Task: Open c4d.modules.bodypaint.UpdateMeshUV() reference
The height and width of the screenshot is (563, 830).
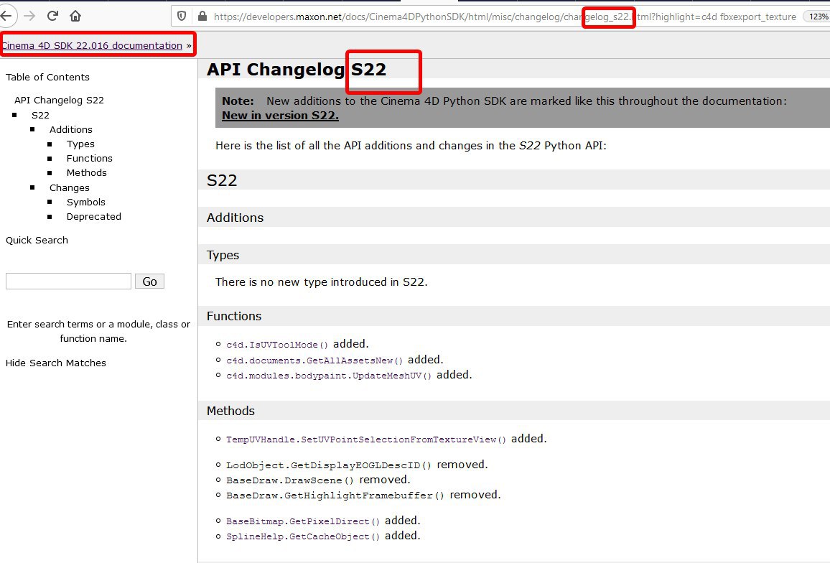Action: 329,376
